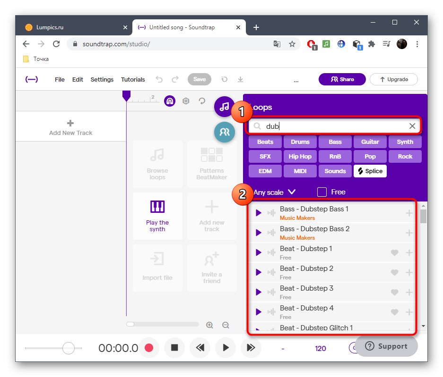Expand the Any scale dropdown

(x=274, y=193)
